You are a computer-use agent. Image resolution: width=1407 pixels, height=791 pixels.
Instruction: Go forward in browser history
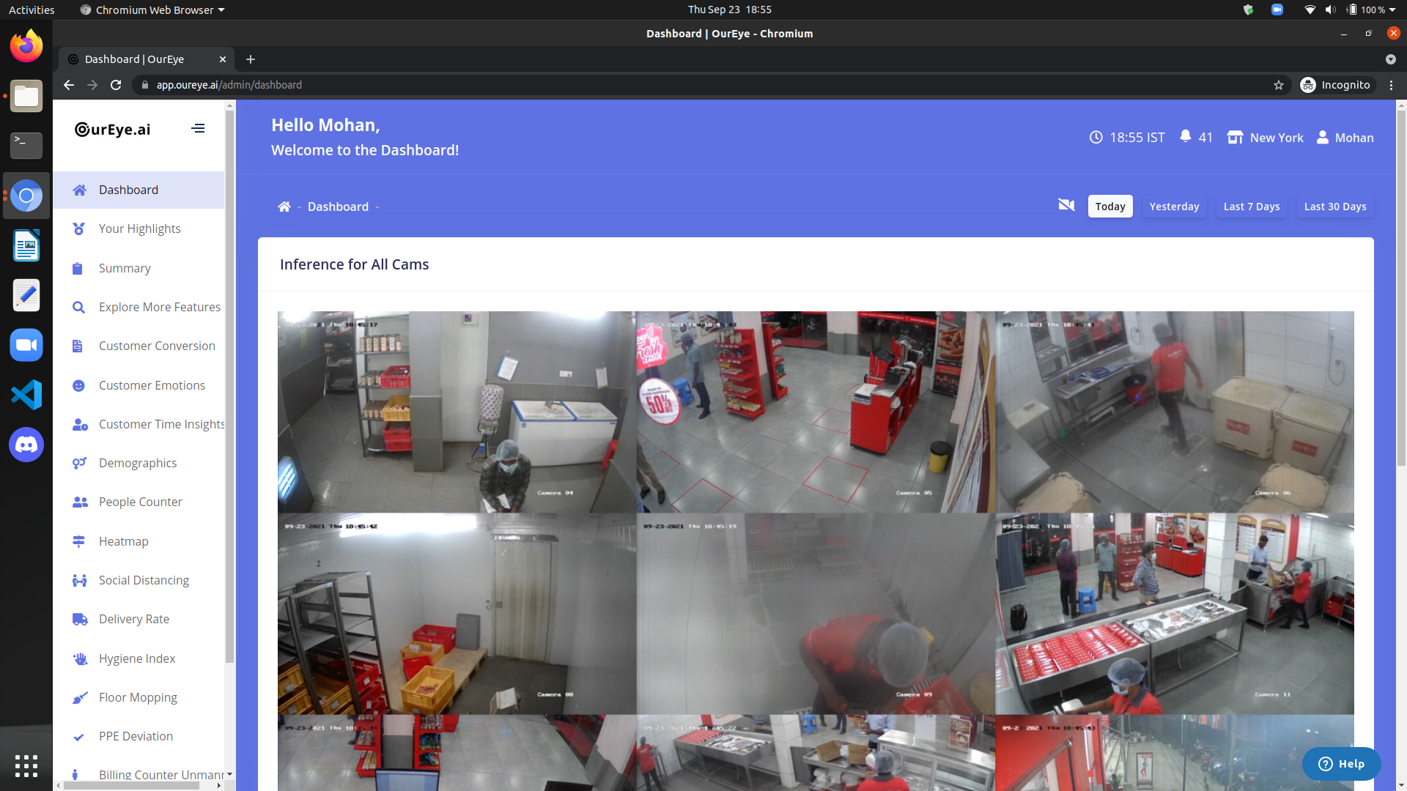[x=92, y=85]
